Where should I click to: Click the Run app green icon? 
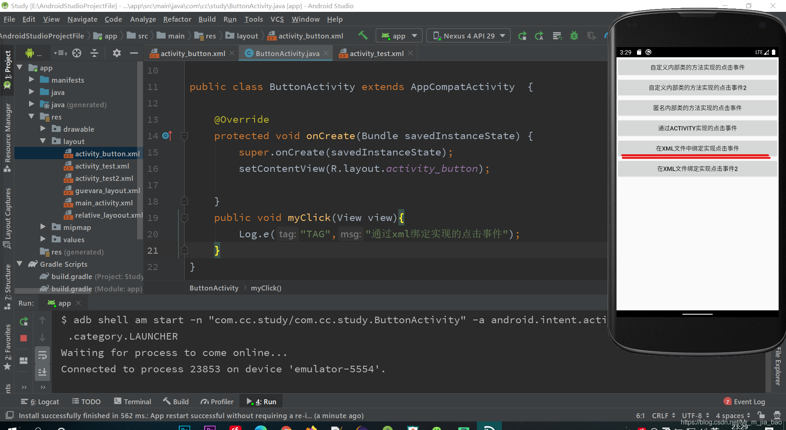(522, 36)
